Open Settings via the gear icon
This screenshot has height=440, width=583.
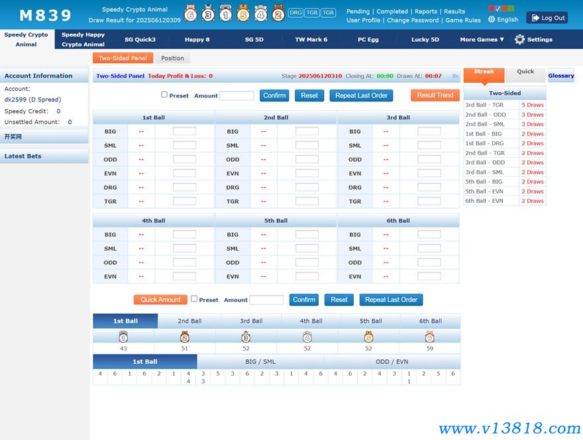pos(519,40)
